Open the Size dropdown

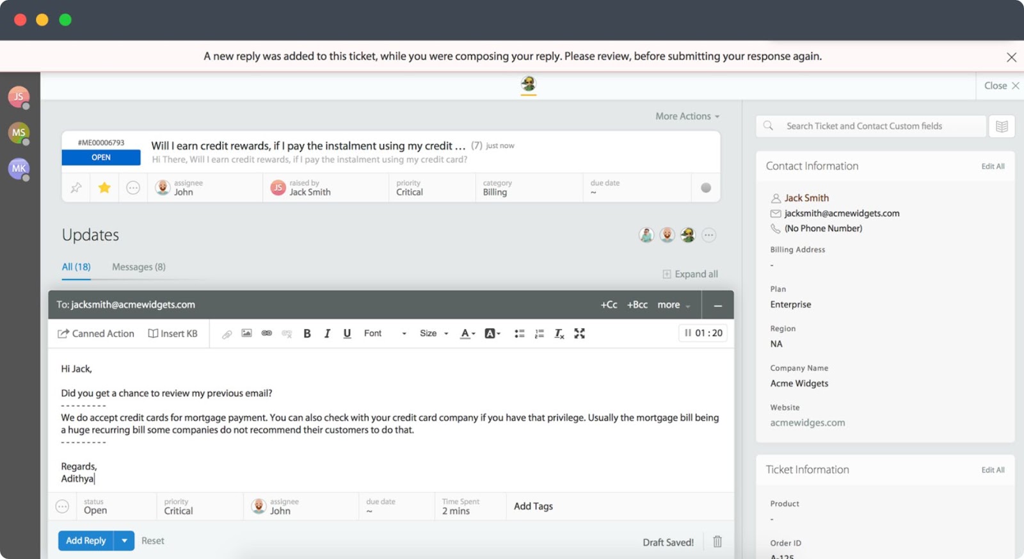pos(434,334)
